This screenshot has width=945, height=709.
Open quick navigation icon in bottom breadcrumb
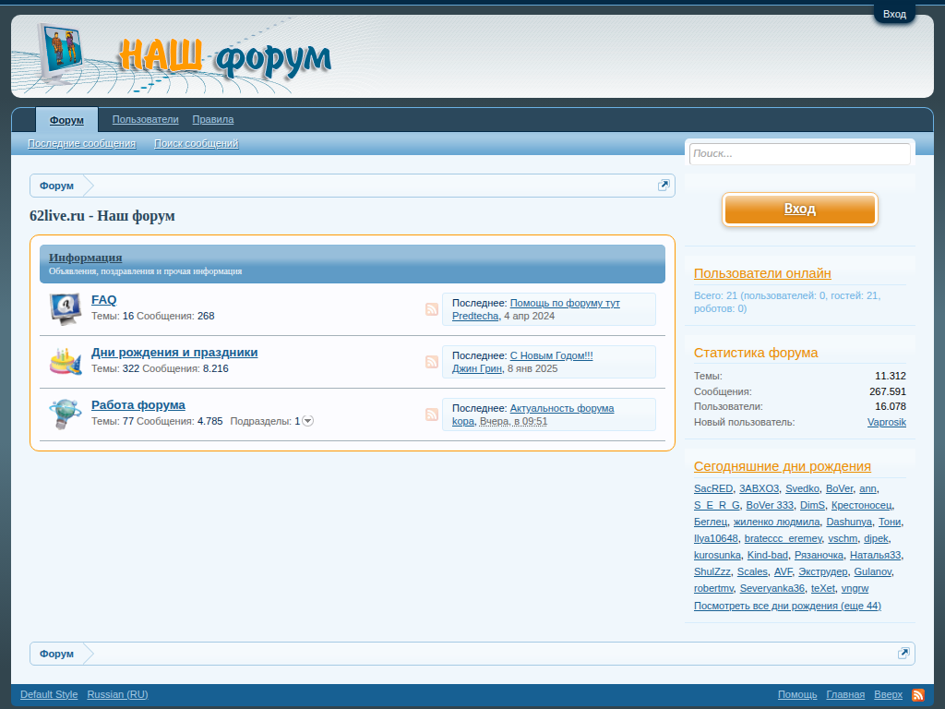[903, 654]
